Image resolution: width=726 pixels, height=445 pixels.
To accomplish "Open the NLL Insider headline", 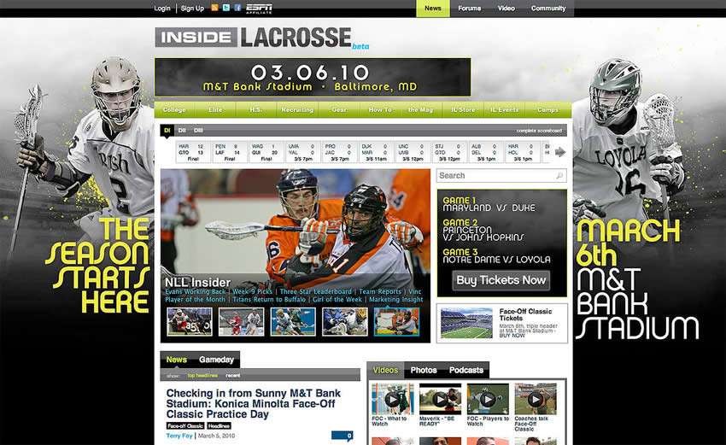I will click(197, 283).
